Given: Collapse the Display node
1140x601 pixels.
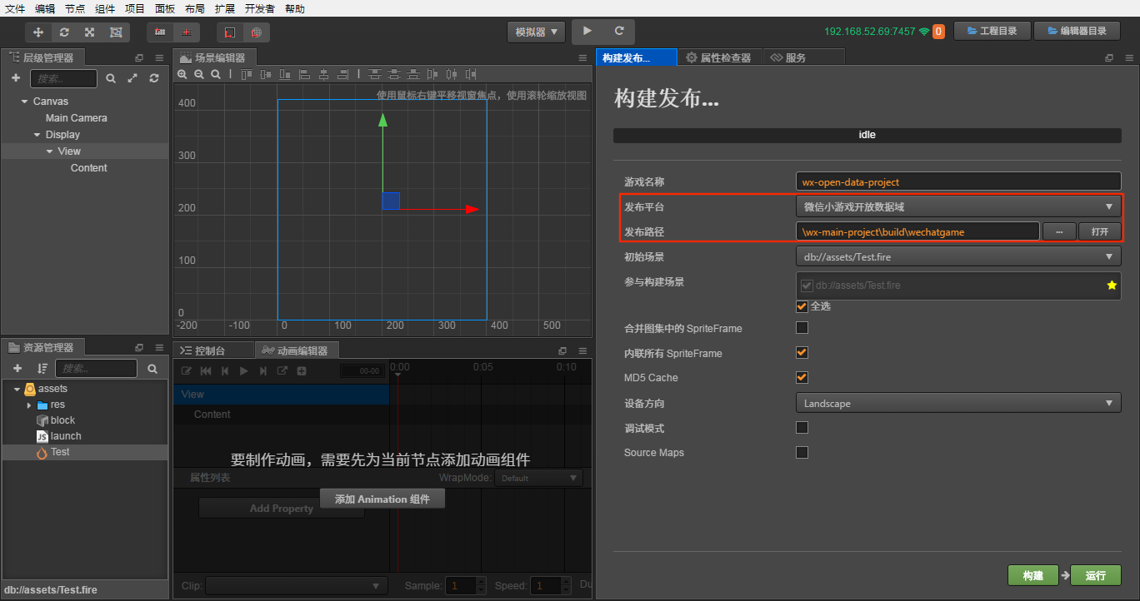Looking at the screenshot, I should [37, 135].
